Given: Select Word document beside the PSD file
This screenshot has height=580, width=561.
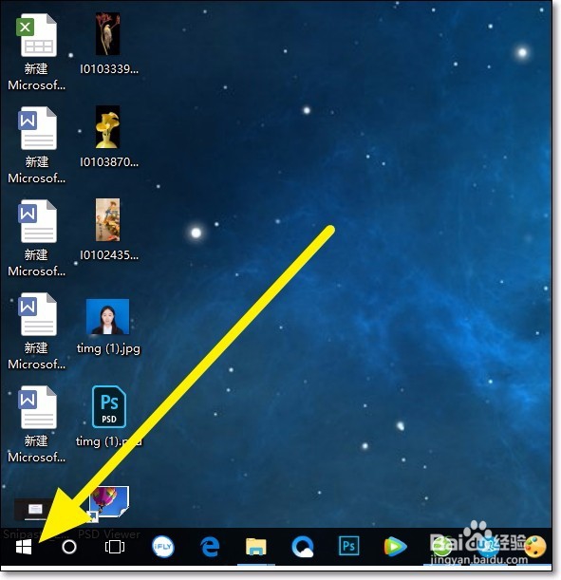Looking at the screenshot, I should click(x=37, y=407).
